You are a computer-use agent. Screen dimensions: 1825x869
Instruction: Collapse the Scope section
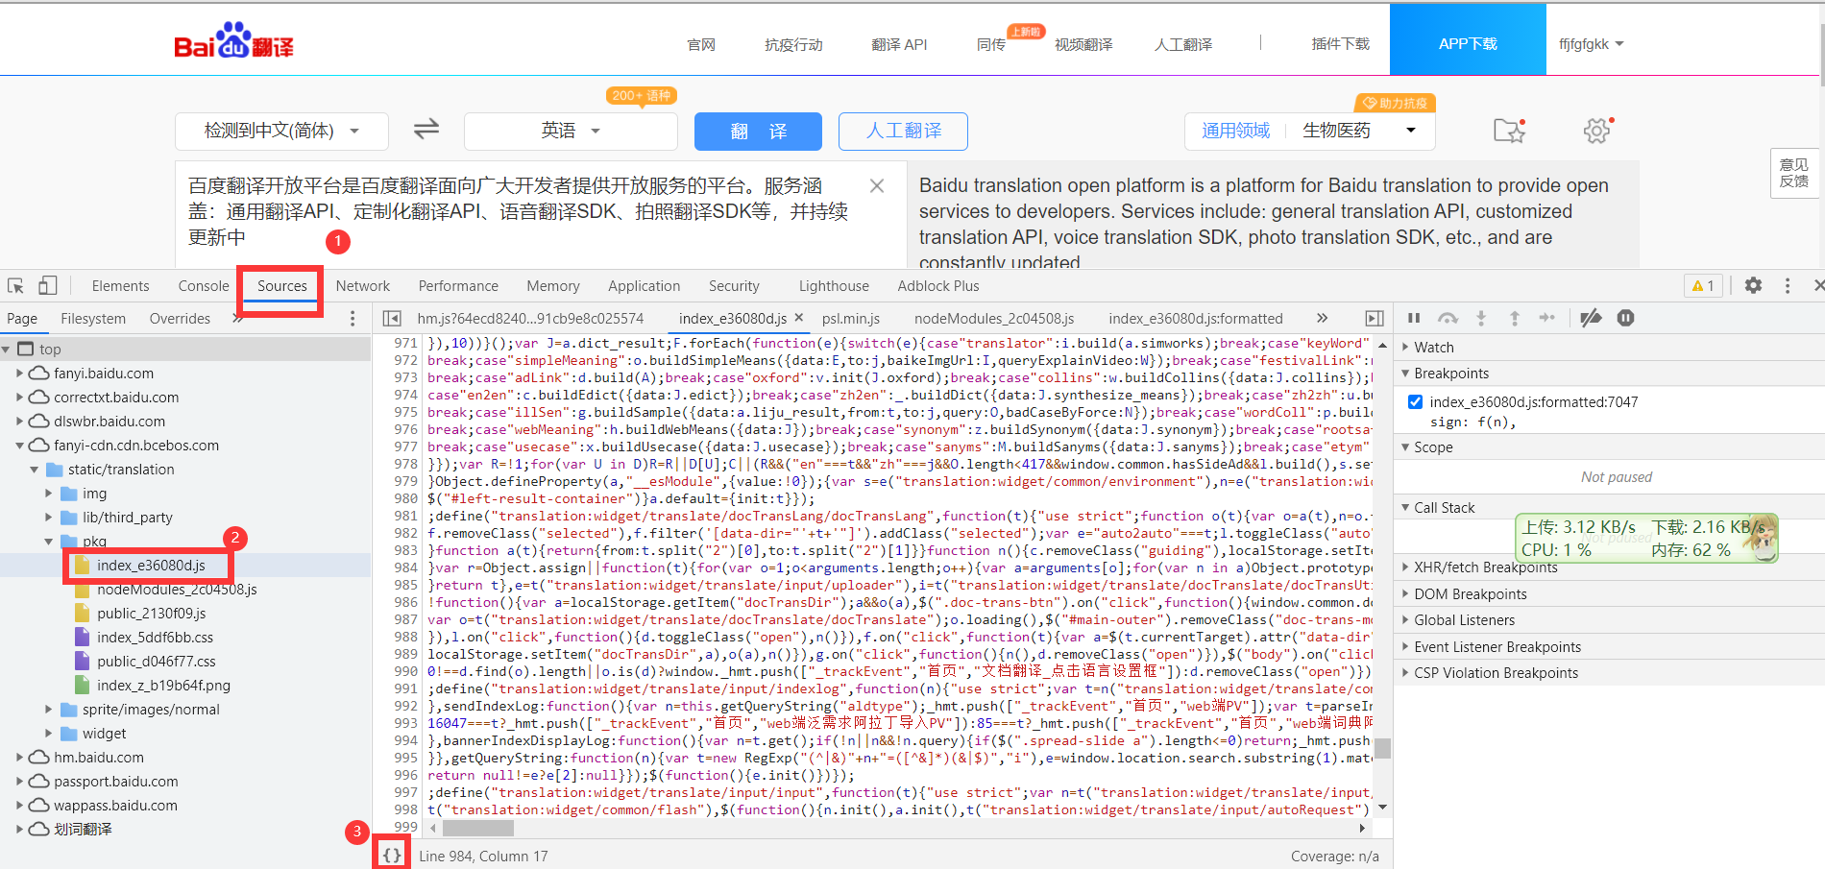[1433, 447]
